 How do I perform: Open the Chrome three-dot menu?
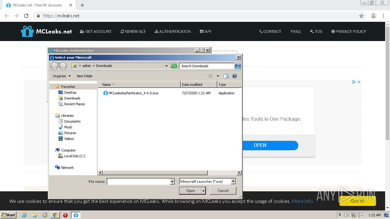(383, 16)
